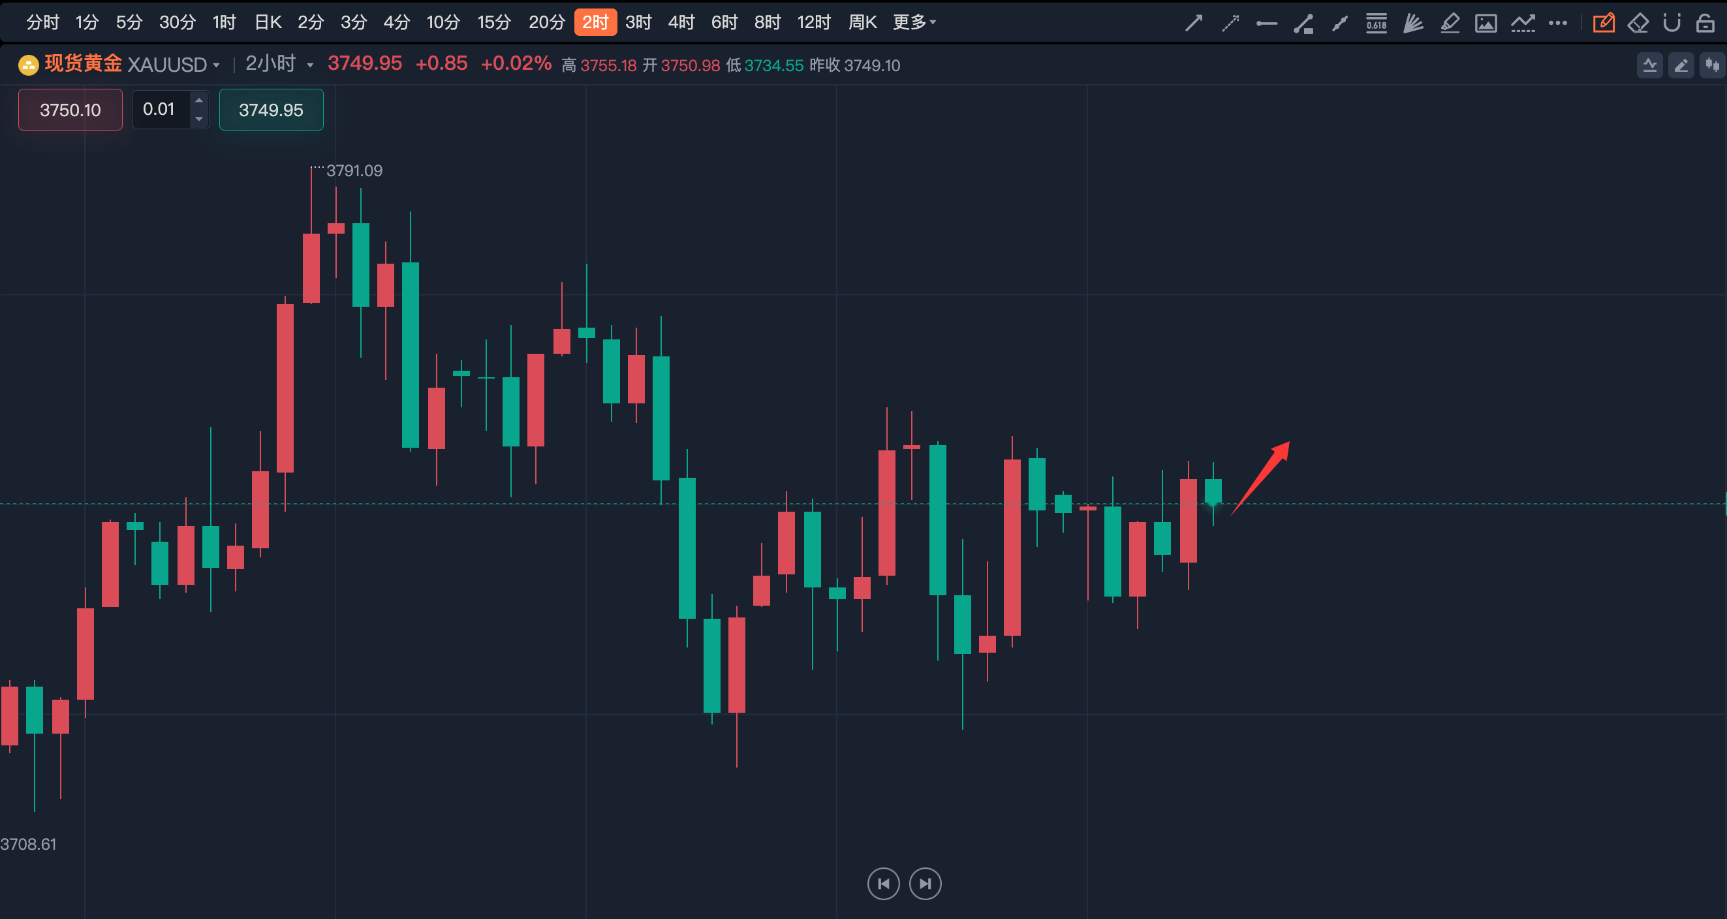This screenshot has height=919, width=1727.
Task: Toggle magnet snap mode
Action: [x=1672, y=23]
